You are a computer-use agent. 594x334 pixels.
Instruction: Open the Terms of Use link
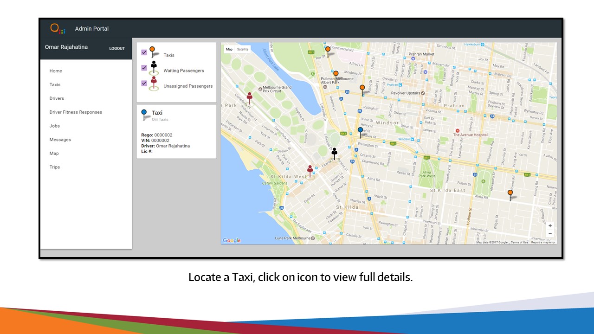[520, 242]
